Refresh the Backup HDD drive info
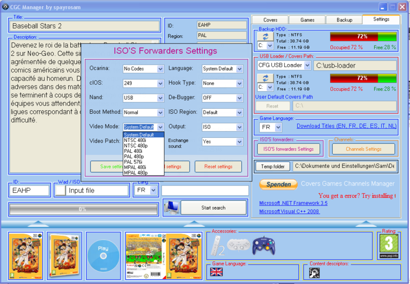 (265, 36)
